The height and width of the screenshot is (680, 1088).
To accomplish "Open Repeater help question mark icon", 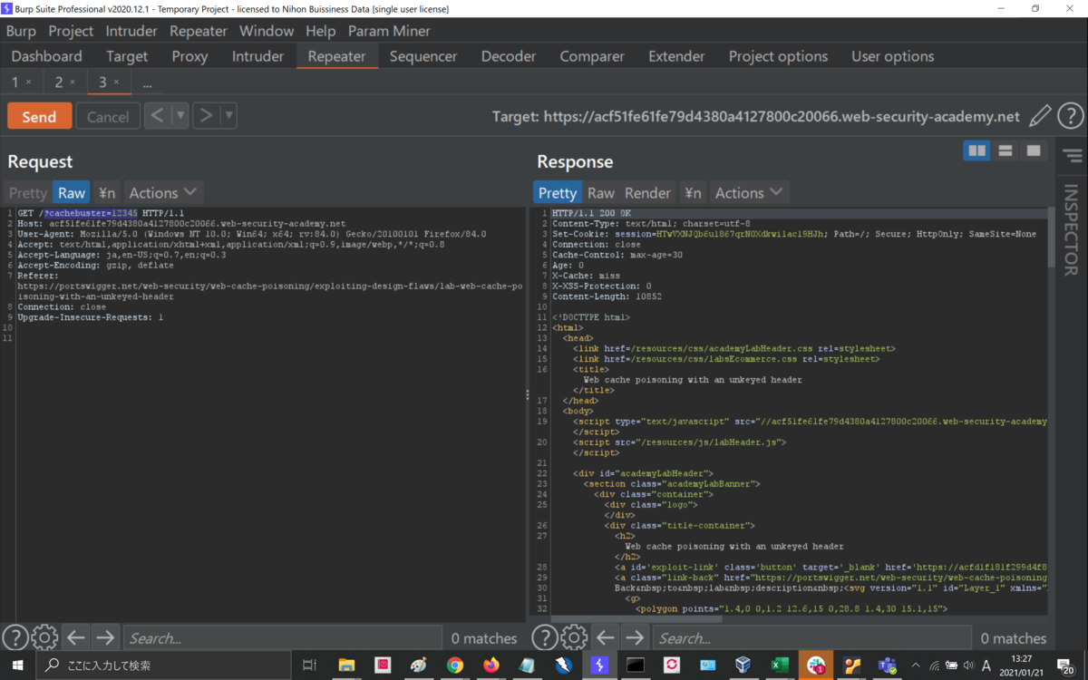I will click(x=1071, y=116).
